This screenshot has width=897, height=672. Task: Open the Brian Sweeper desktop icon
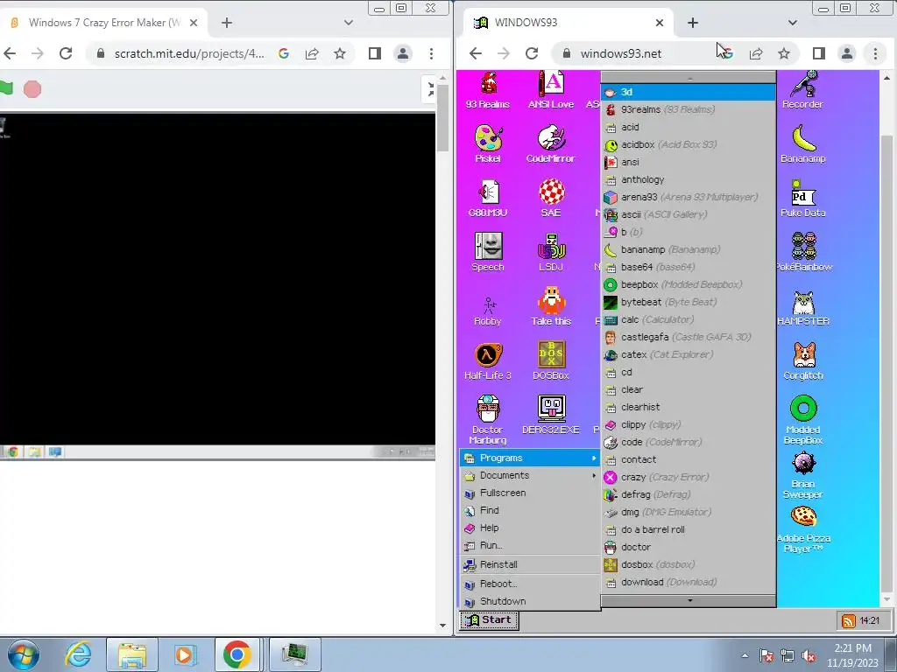pyautogui.click(x=803, y=473)
